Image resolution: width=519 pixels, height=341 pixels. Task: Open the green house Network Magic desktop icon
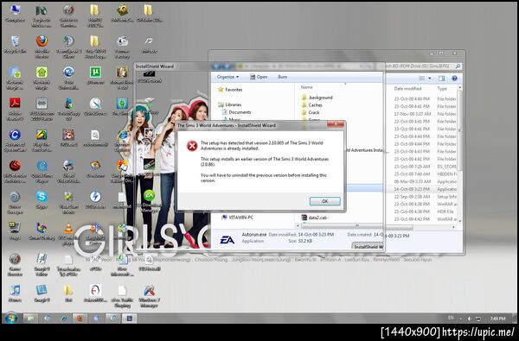[x=42, y=77]
